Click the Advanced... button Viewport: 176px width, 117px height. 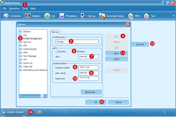[x=91, y=92]
